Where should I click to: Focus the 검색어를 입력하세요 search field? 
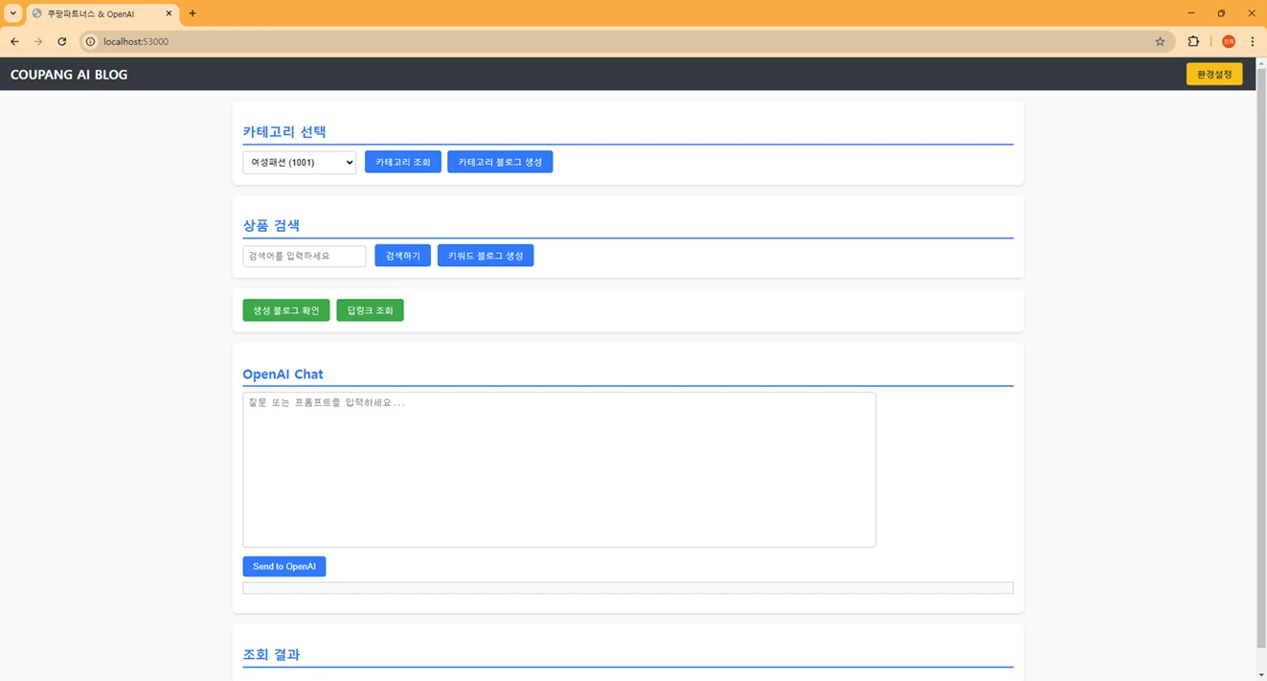(x=304, y=256)
